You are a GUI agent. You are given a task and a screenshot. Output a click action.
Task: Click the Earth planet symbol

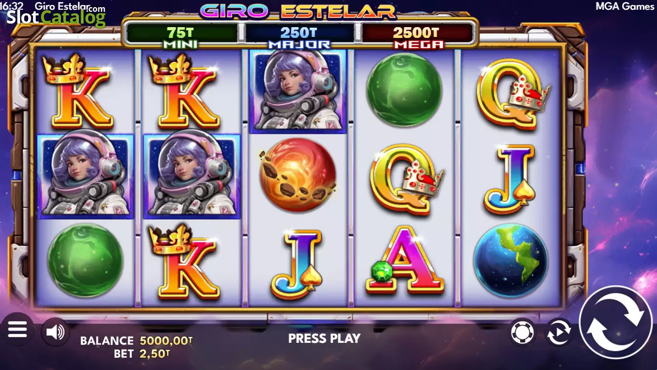510,262
